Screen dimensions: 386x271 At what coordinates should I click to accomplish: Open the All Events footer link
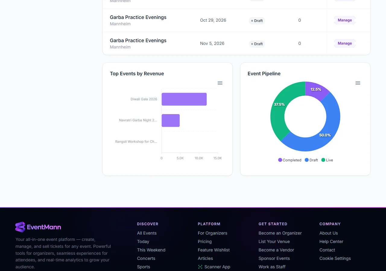point(147,233)
